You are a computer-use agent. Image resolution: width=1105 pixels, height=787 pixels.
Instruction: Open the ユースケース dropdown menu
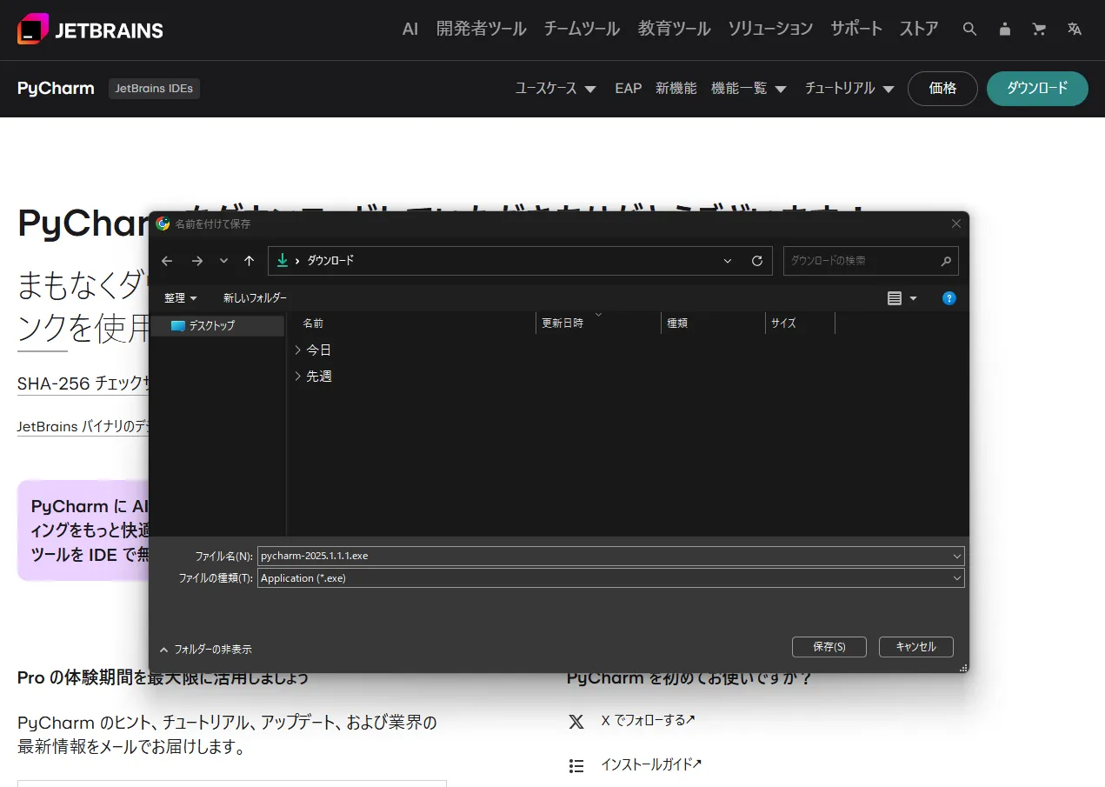click(x=556, y=88)
